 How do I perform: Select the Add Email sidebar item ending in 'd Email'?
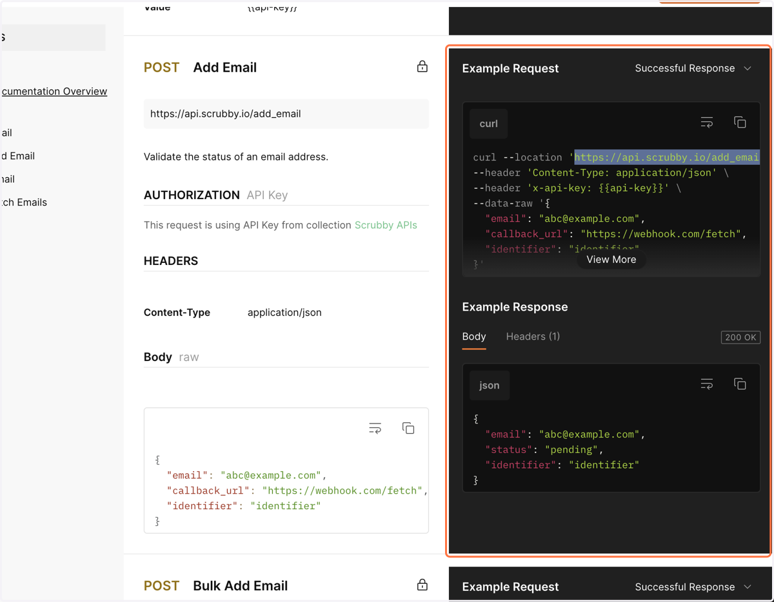click(x=18, y=156)
